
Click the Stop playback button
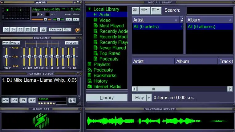click(27, 30)
